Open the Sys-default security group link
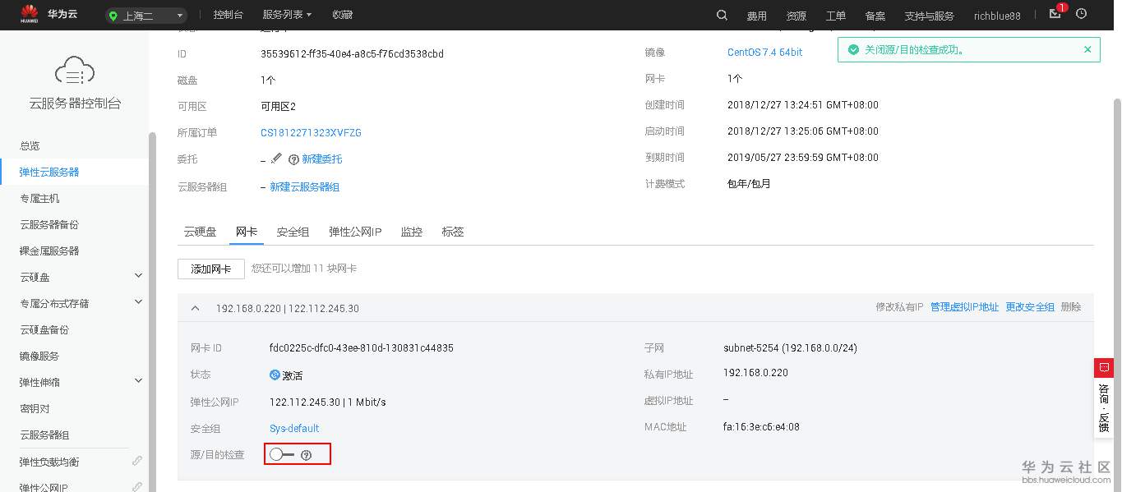 pos(294,428)
